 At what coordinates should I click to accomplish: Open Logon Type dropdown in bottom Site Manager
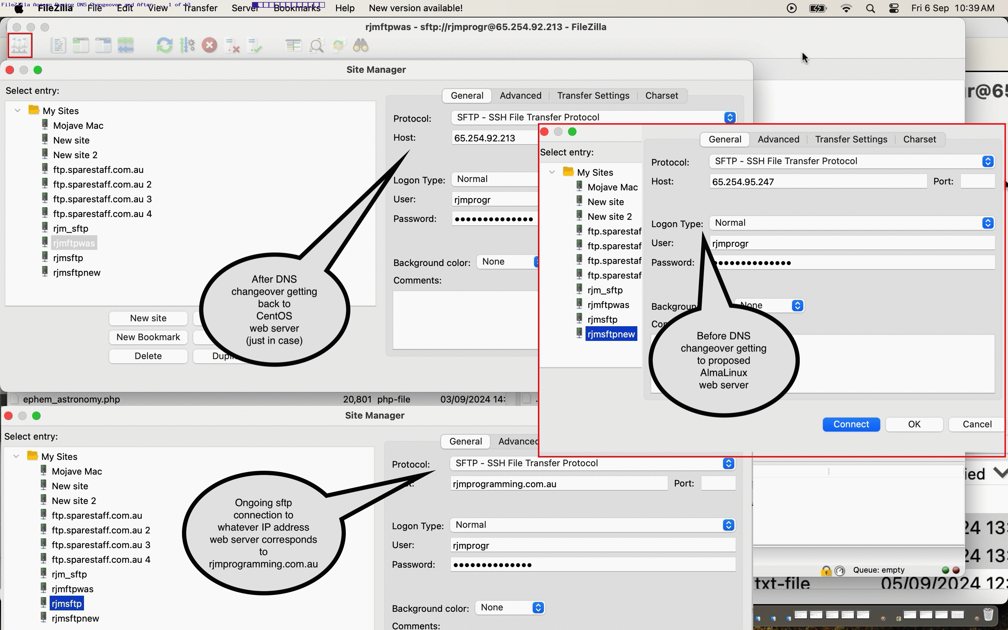[592, 525]
